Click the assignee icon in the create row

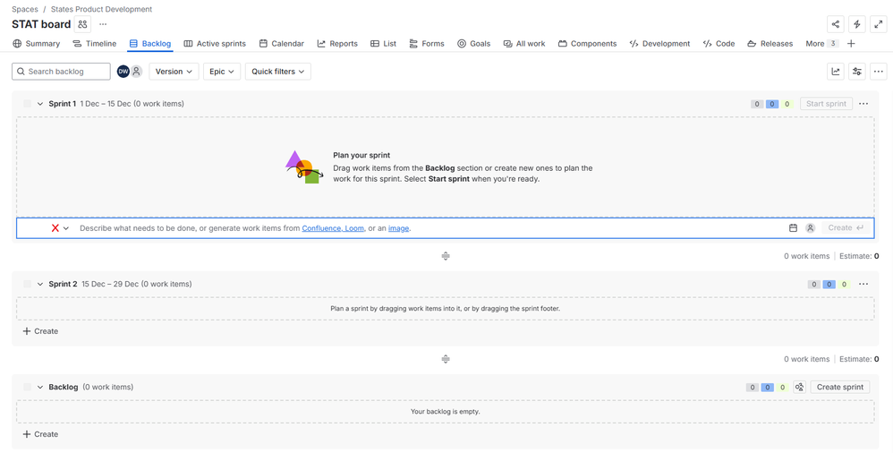click(x=810, y=228)
